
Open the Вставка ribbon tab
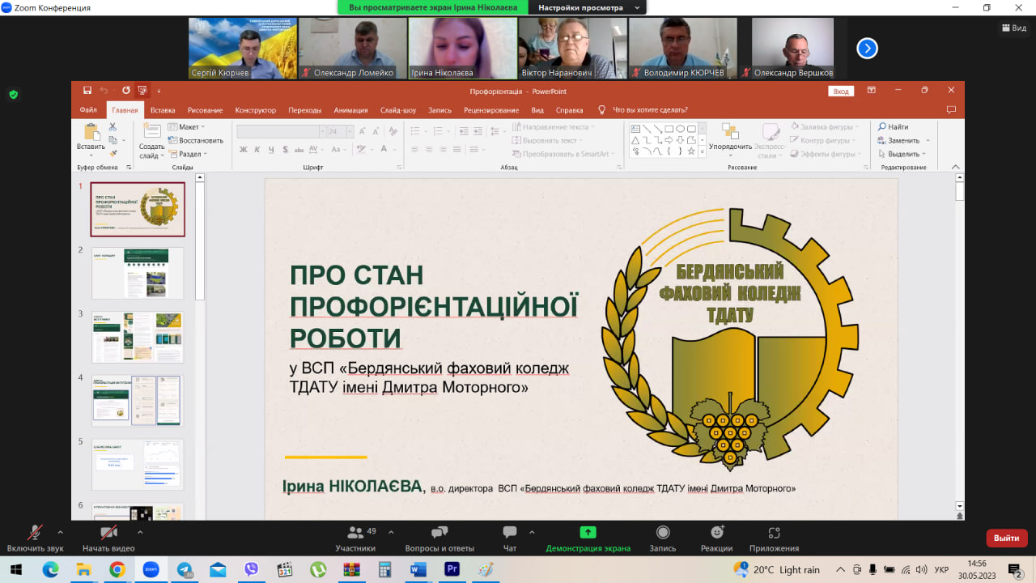[x=162, y=110]
